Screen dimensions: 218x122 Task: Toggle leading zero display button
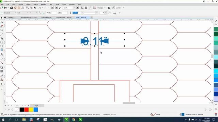coord(44,13)
